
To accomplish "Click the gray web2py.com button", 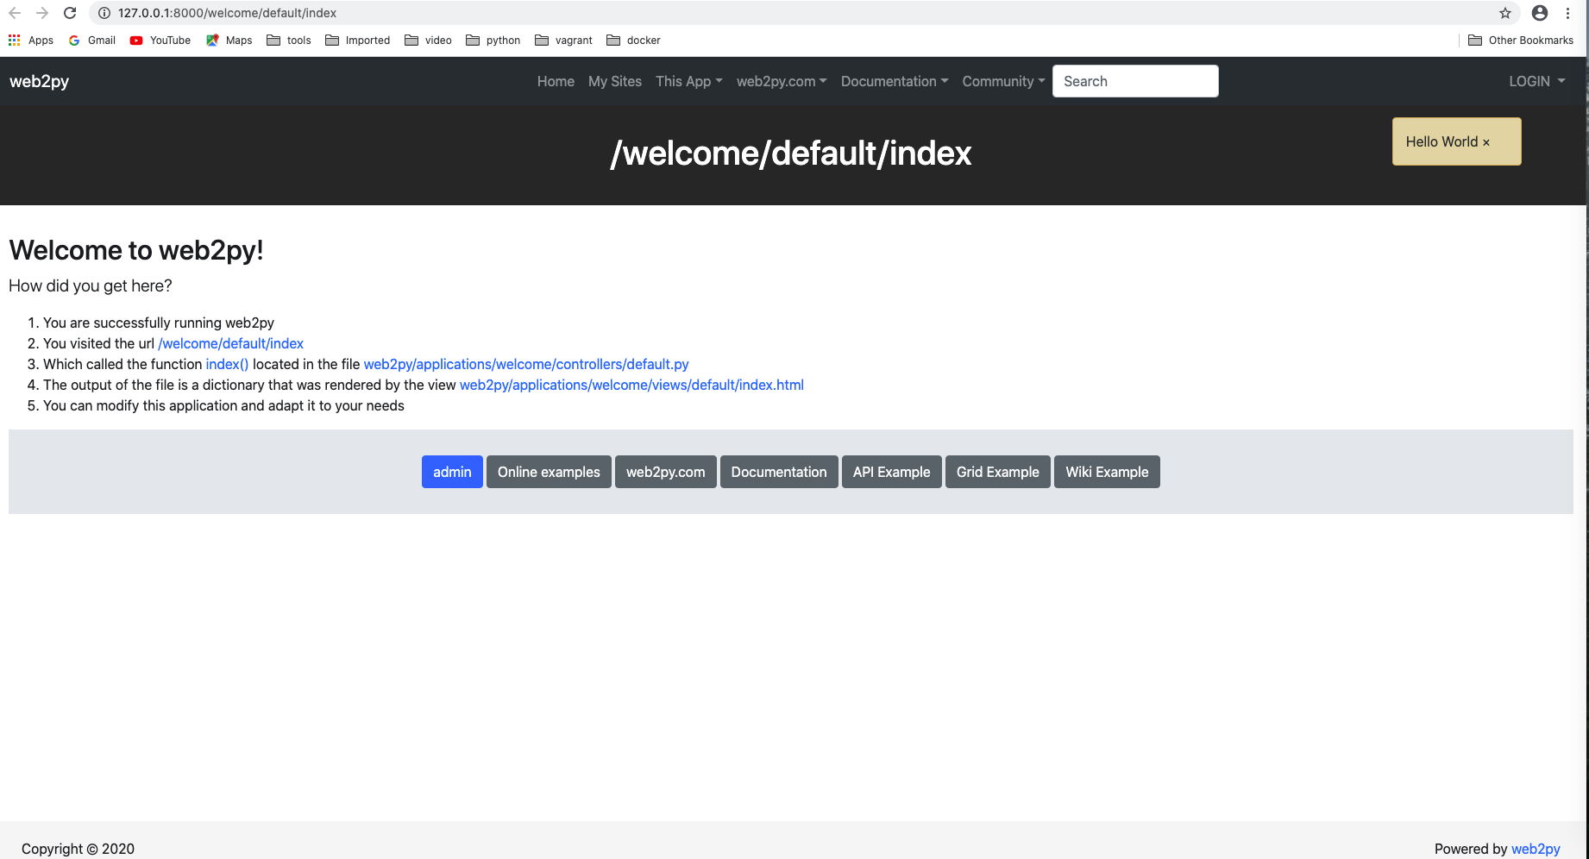I will tap(666, 472).
